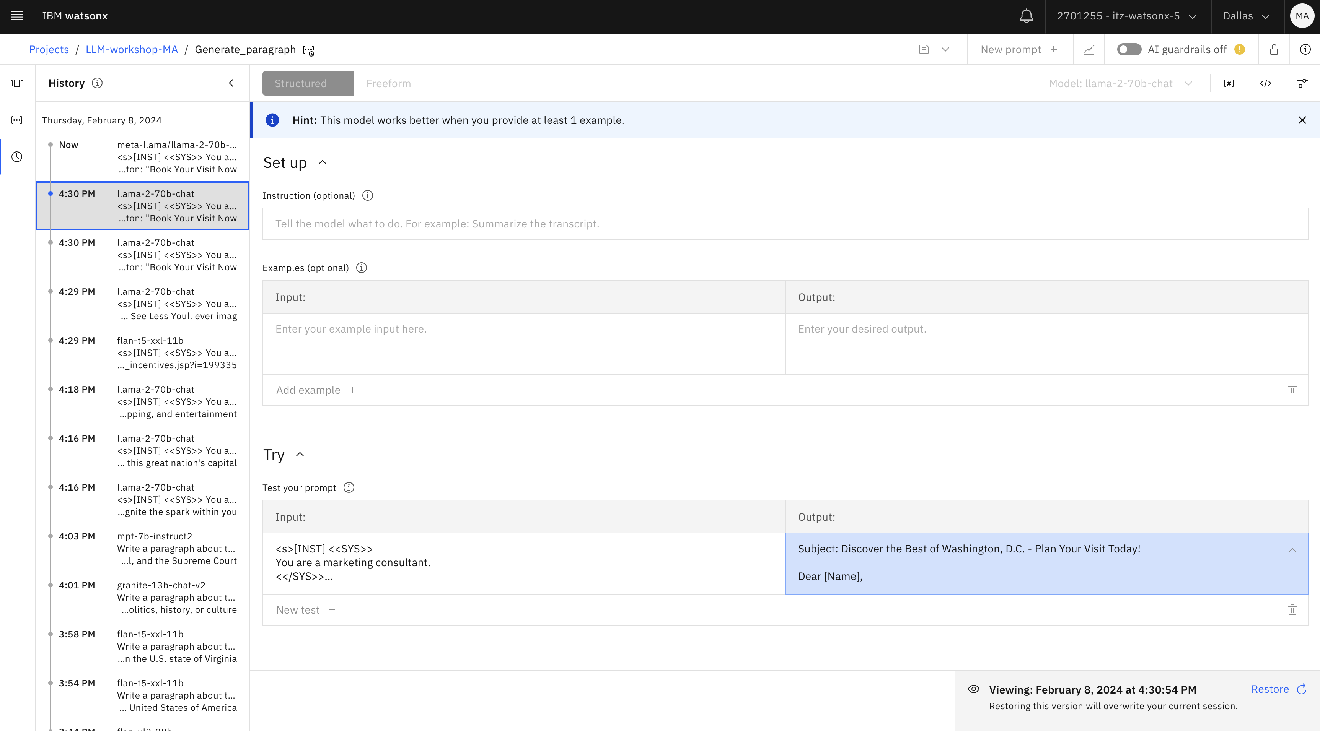Click the prompt variables {#} icon

pyautogui.click(x=1229, y=83)
